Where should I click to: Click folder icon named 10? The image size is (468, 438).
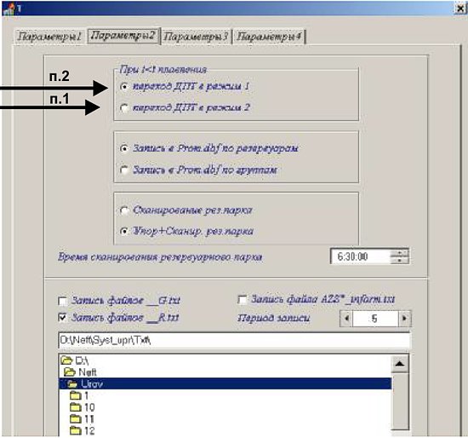pyautogui.click(x=76, y=407)
